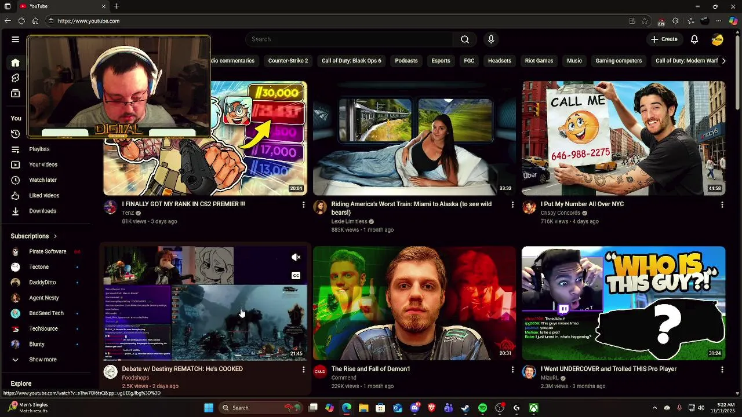Viewport: 742px width, 417px height.
Task: Open History in the sidebar
Action: pos(16,134)
